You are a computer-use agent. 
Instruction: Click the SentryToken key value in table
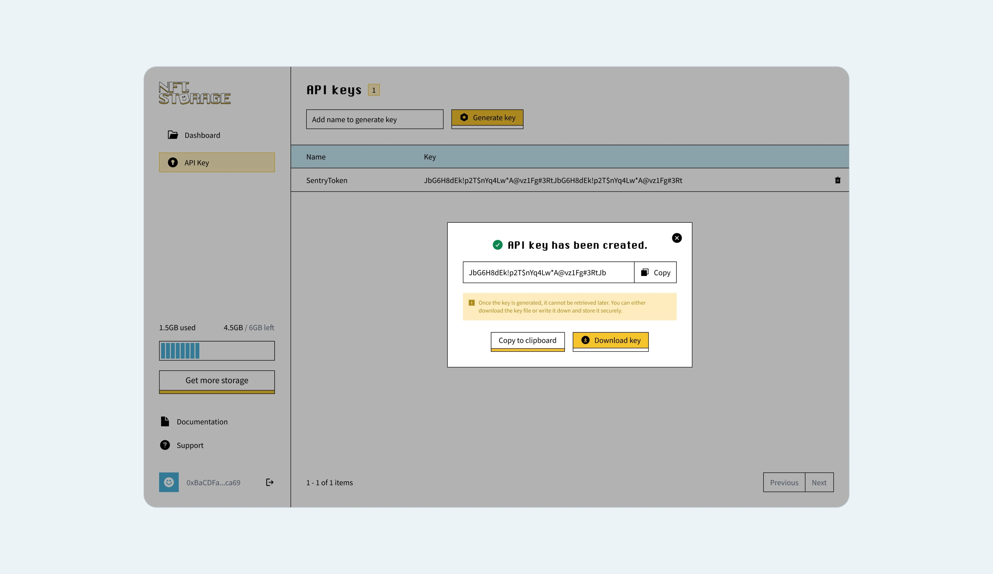(553, 180)
